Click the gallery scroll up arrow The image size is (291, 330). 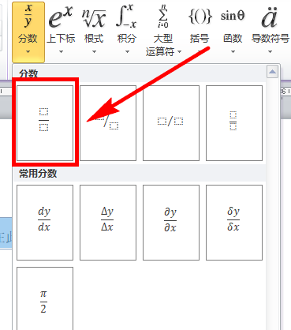pos(273,72)
